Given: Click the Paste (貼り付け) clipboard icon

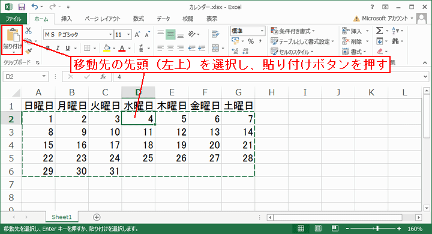Looking at the screenshot, I should (13, 35).
